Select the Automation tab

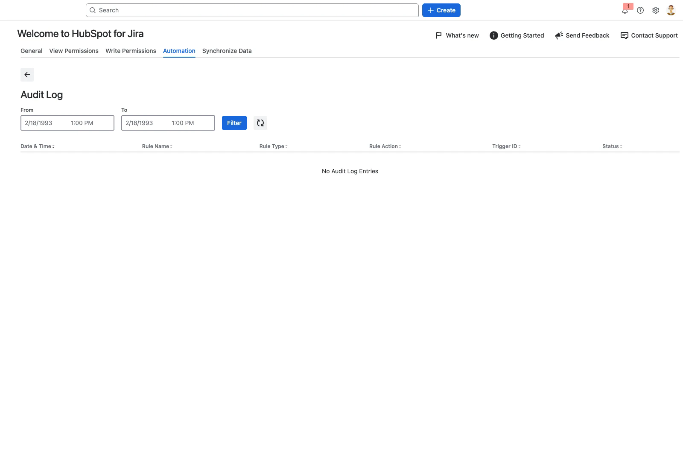coord(179,51)
